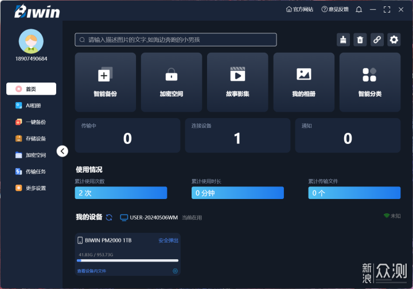Open the device card settings gear

[175, 271]
